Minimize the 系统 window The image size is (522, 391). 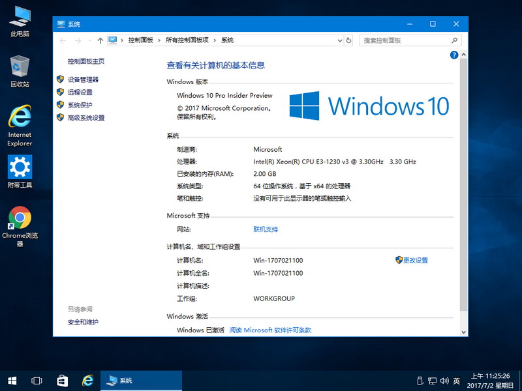click(x=410, y=24)
